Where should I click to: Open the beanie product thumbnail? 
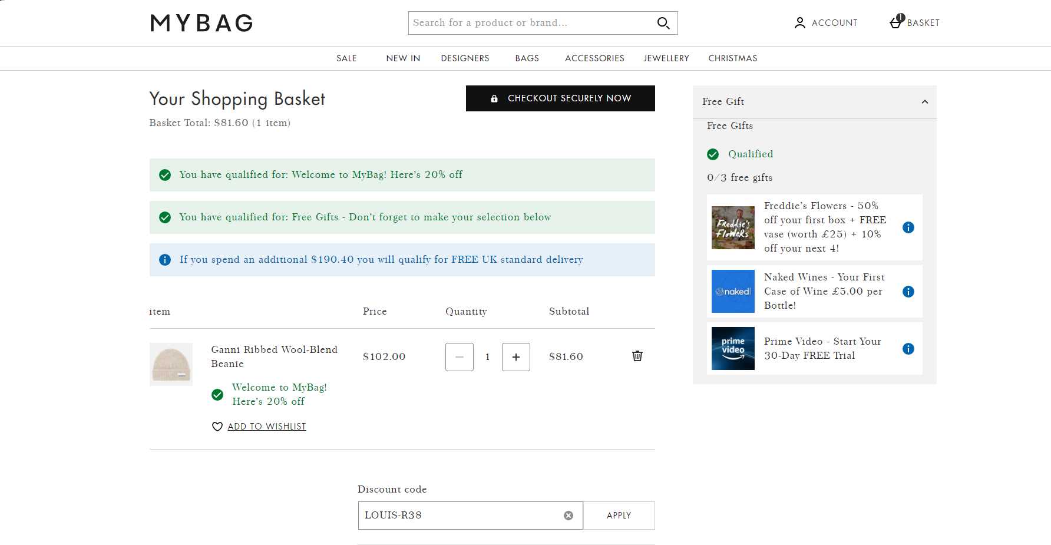tap(171, 364)
